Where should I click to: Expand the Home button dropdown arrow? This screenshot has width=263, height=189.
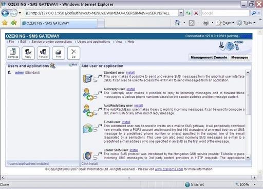click(x=184, y=23)
